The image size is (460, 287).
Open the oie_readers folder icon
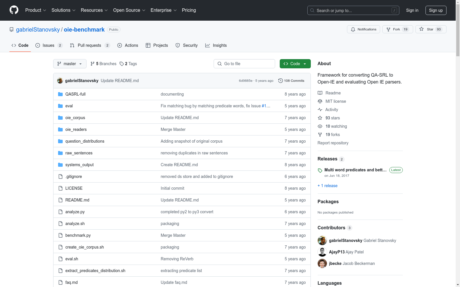(x=60, y=129)
